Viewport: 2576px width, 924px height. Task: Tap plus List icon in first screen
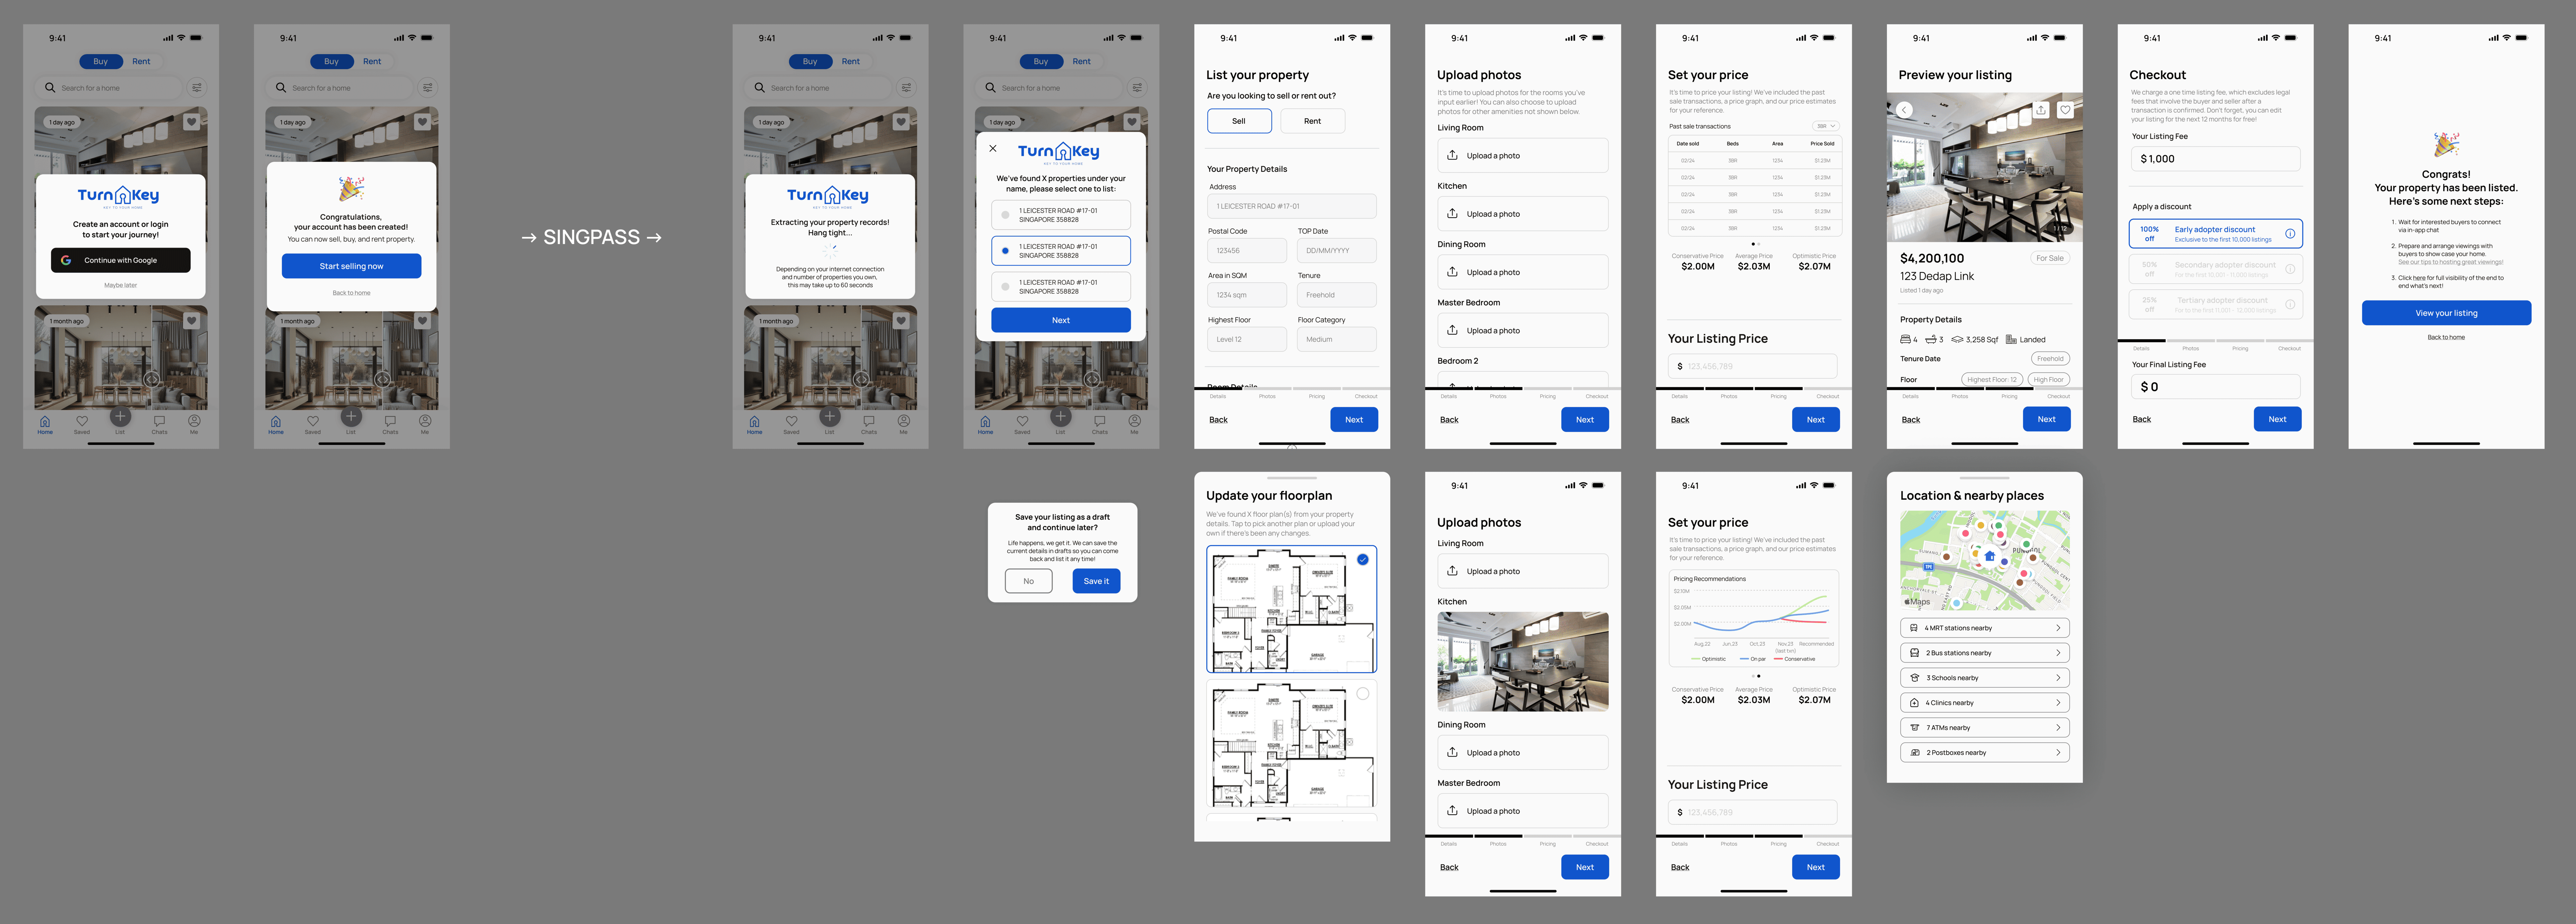[x=120, y=416]
